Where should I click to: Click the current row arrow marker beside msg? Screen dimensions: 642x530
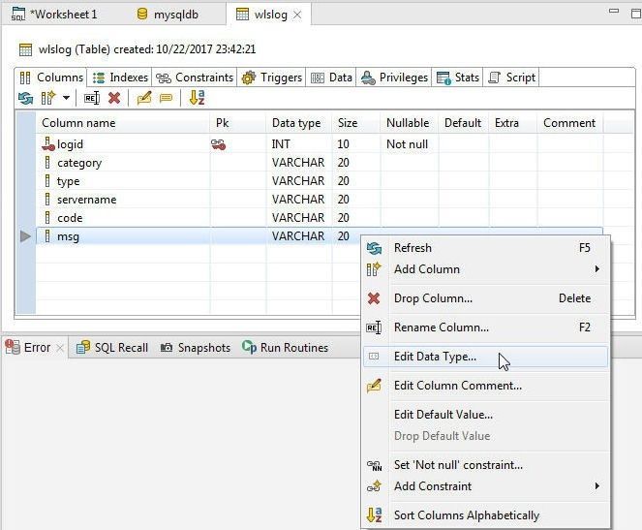click(25, 236)
